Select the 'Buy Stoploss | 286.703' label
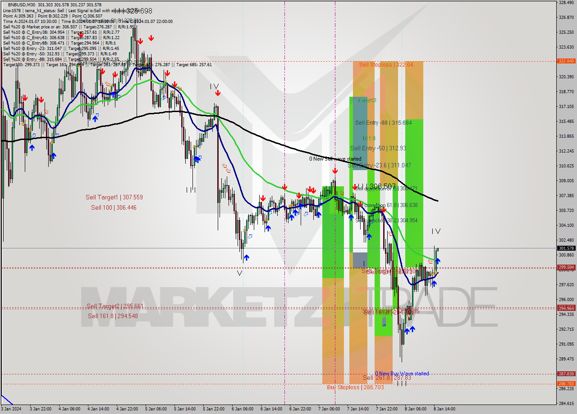This screenshot has height=414, width=577. (x=356, y=387)
